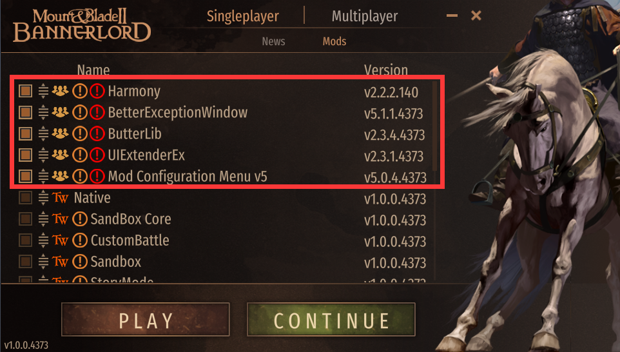Click the warning icon beside SandBox Core
Screen dimensions: 620x352
(79, 219)
